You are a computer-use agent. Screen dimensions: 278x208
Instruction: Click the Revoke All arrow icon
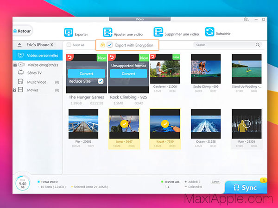[x=167, y=187]
